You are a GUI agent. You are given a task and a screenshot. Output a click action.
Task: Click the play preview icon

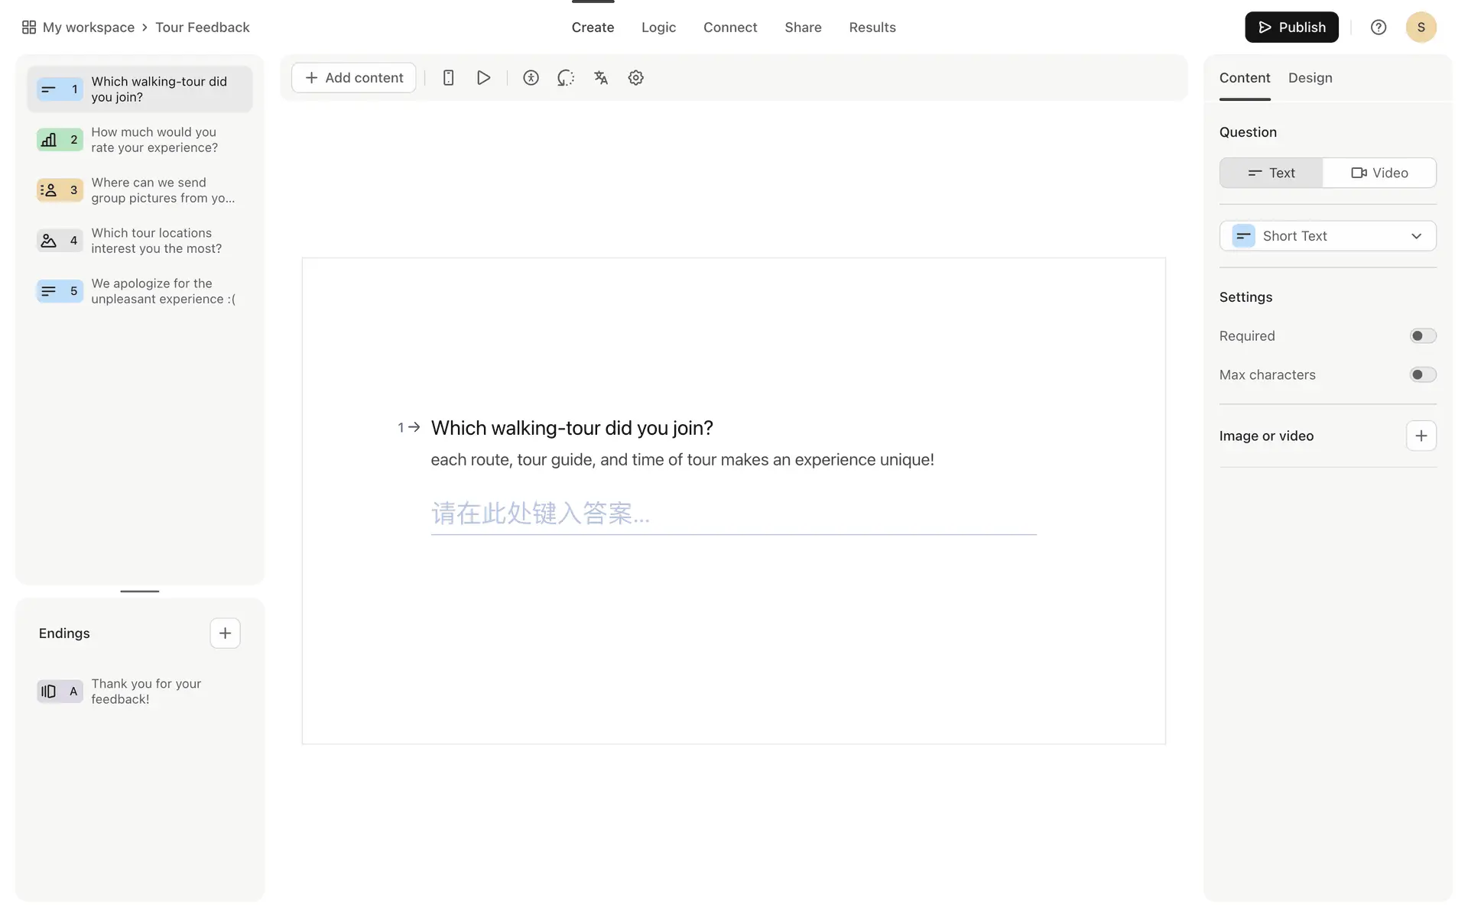point(483,78)
